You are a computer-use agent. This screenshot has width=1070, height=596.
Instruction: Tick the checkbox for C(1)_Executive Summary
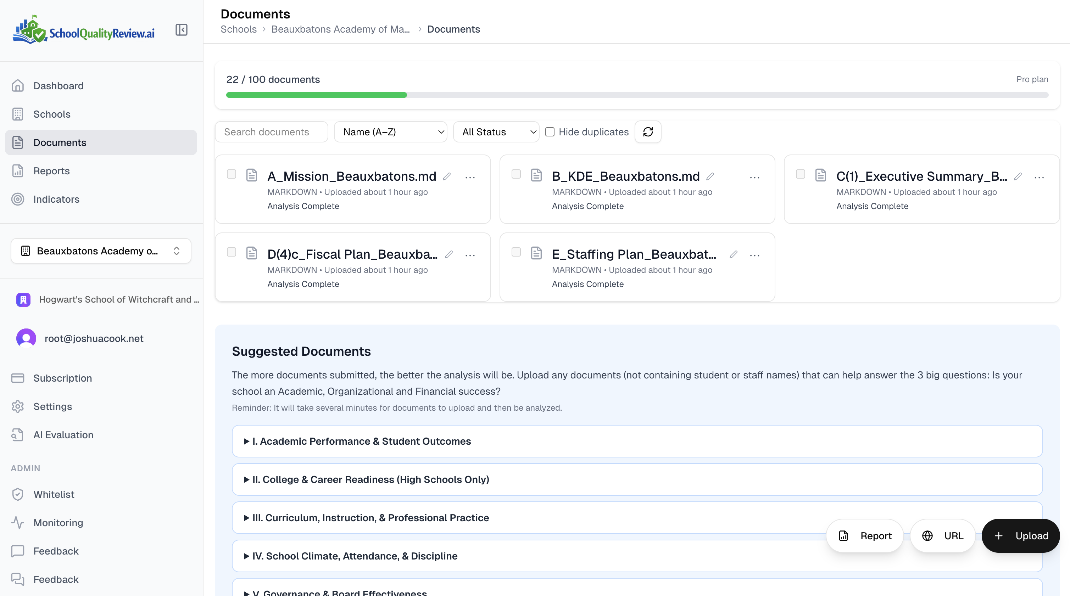point(801,174)
